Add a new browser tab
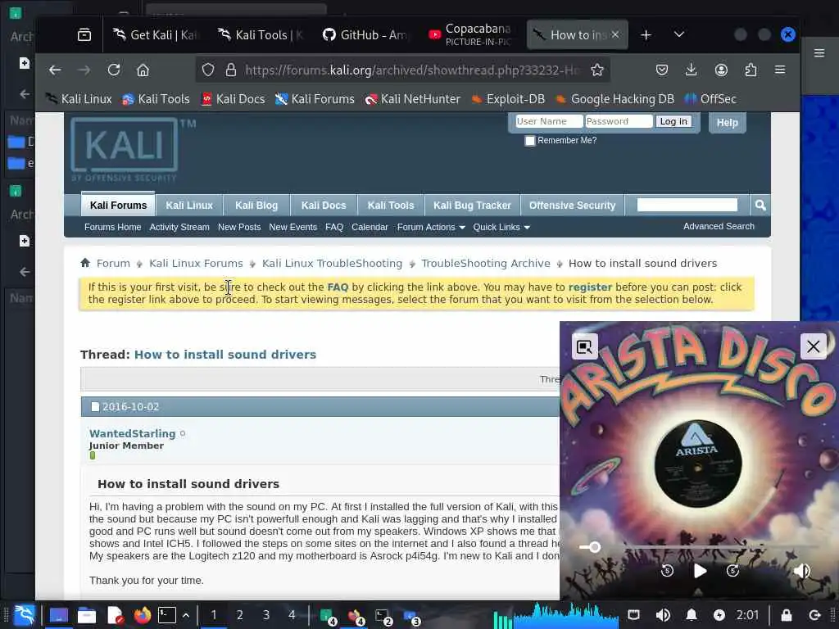 [x=646, y=34]
